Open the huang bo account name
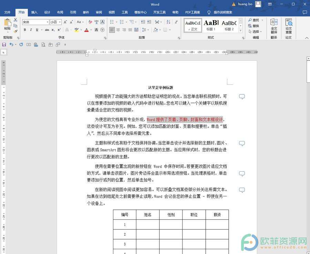The image size is (310, 254). [x=245, y=4]
